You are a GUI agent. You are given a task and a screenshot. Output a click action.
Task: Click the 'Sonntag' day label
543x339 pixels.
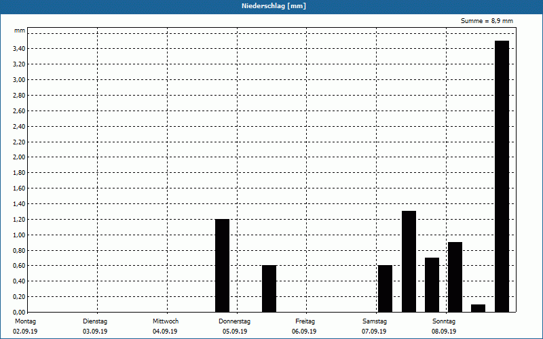click(x=444, y=321)
